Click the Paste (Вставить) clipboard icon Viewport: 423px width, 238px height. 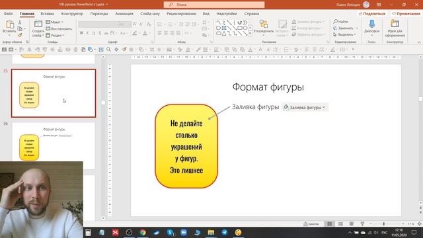point(9,24)
